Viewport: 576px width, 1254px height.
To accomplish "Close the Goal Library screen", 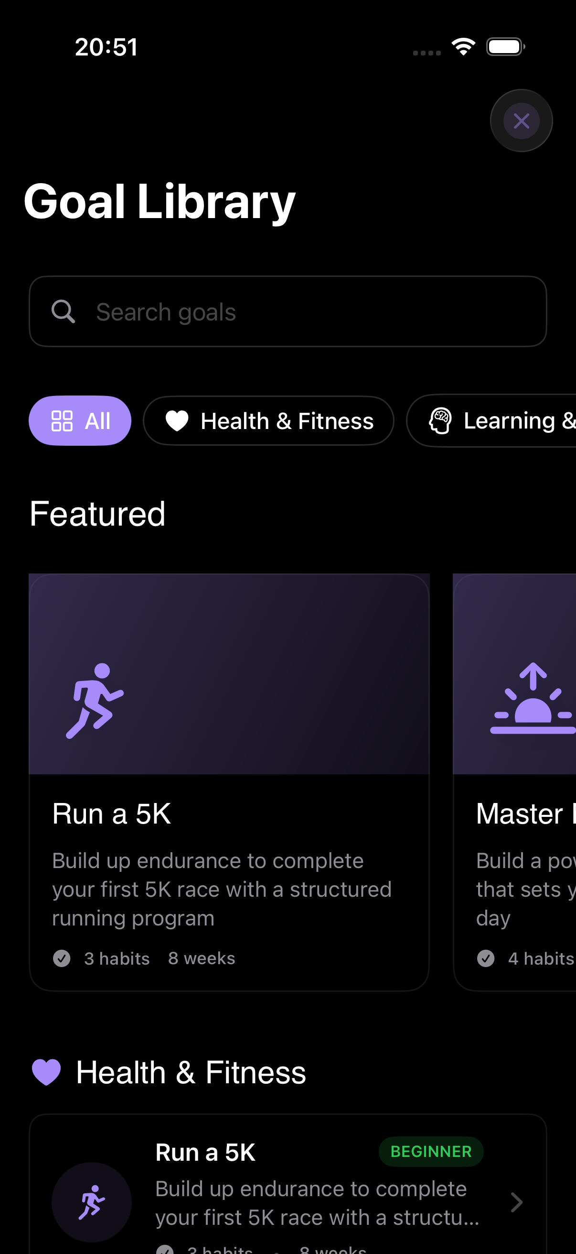I will [521, 121].
